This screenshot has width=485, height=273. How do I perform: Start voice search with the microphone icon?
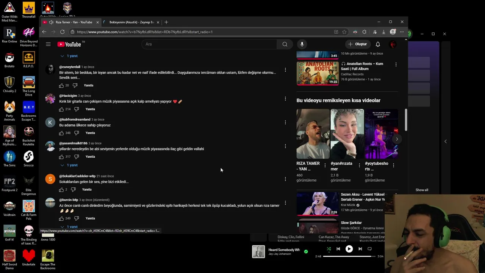302,44
